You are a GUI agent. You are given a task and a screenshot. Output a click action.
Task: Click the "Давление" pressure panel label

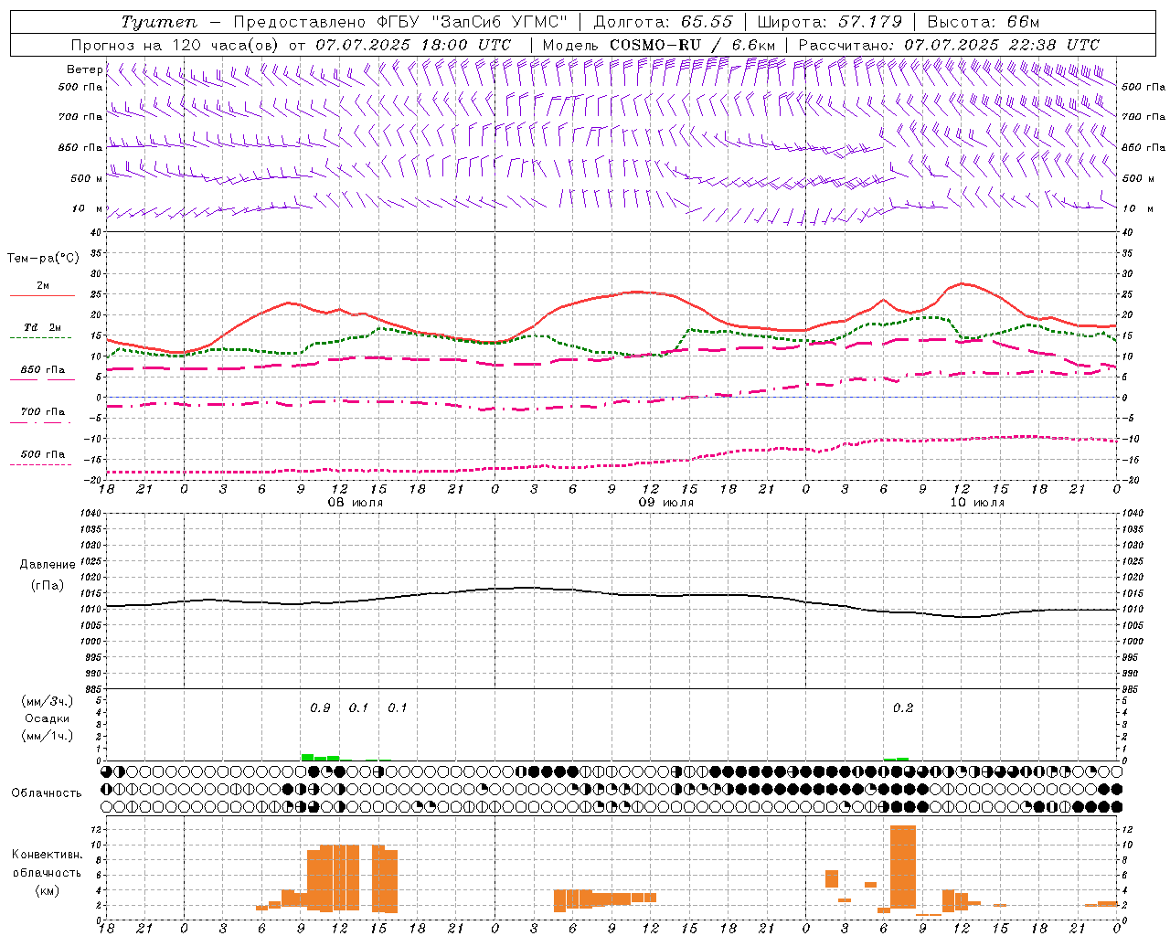pos(48,565)
